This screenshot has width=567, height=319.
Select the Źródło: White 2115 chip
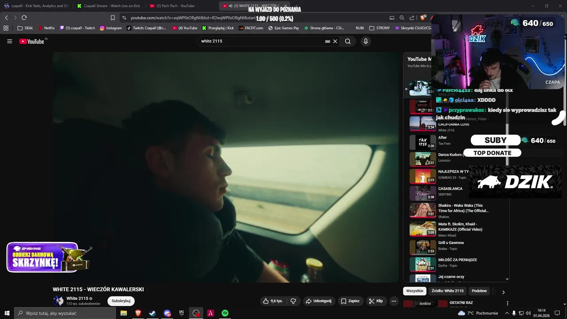point(447,291)
